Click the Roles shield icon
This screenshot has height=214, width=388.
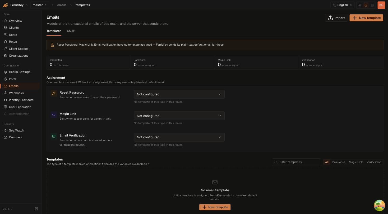pyautogui.click(x=6, y=42)
